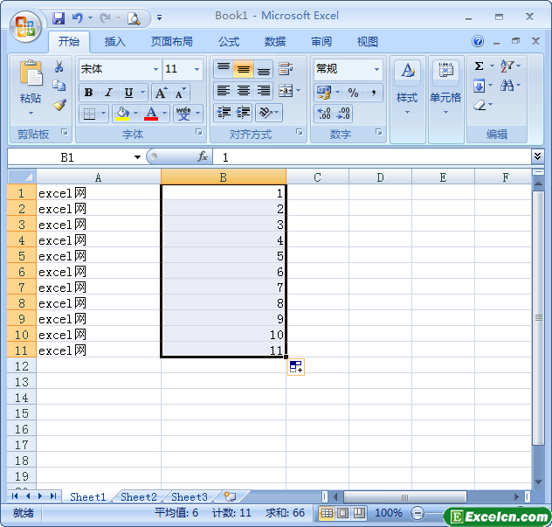Viewport: 552px width, 527px height.
Task: Align text right
Action: coord(263,91)
